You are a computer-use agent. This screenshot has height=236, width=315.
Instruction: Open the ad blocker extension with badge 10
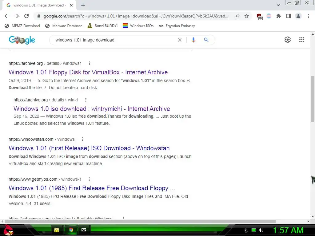(260, 17)
